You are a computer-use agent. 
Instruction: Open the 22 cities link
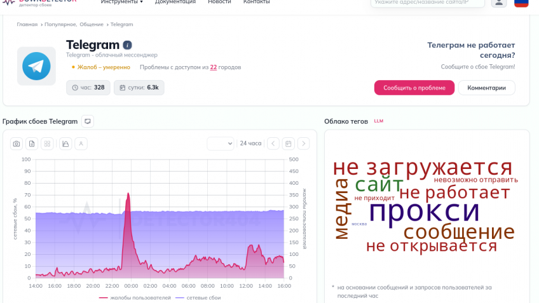tap(214, 67)
